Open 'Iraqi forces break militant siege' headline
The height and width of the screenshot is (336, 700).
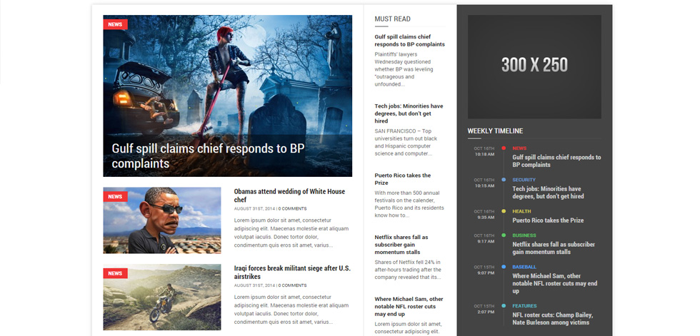click(x=292, y=273)
